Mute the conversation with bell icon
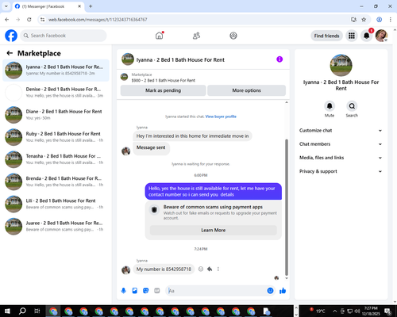Image resolution: width=397 pixels, height=317 pixels. [x=330, y=106]
